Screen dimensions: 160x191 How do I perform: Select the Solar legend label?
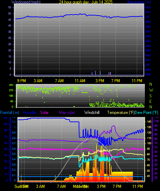[44, 113]
